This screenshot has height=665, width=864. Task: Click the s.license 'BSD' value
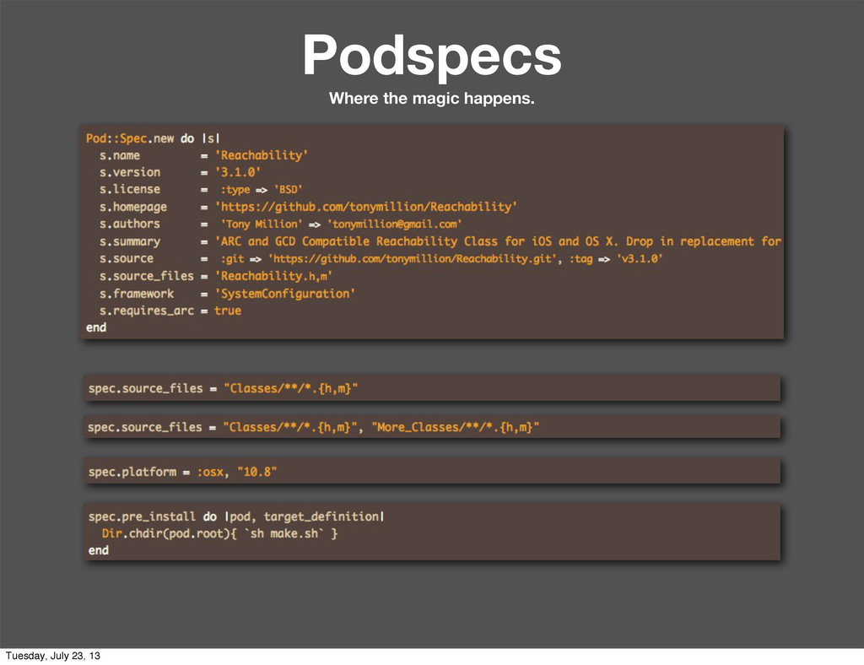(289, 190)
